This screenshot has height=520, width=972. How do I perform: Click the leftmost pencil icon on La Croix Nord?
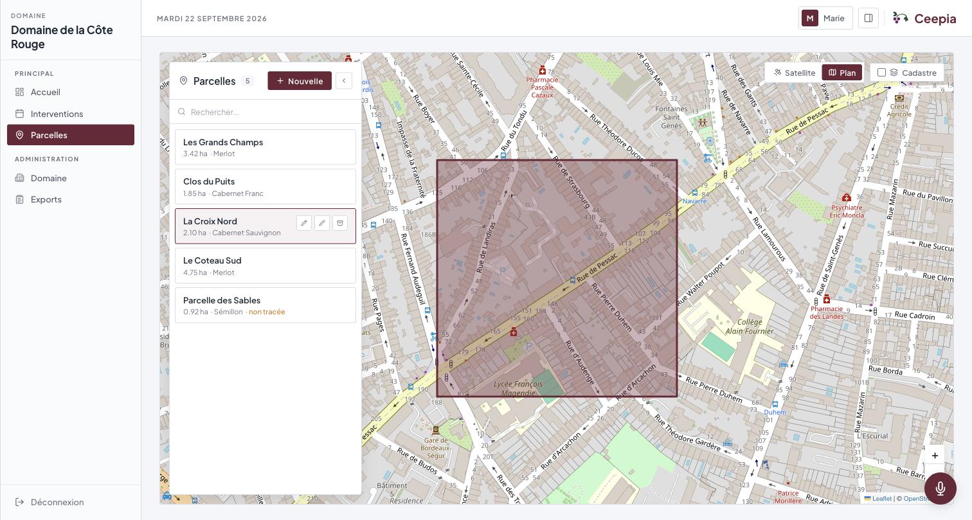click(304, 223)
